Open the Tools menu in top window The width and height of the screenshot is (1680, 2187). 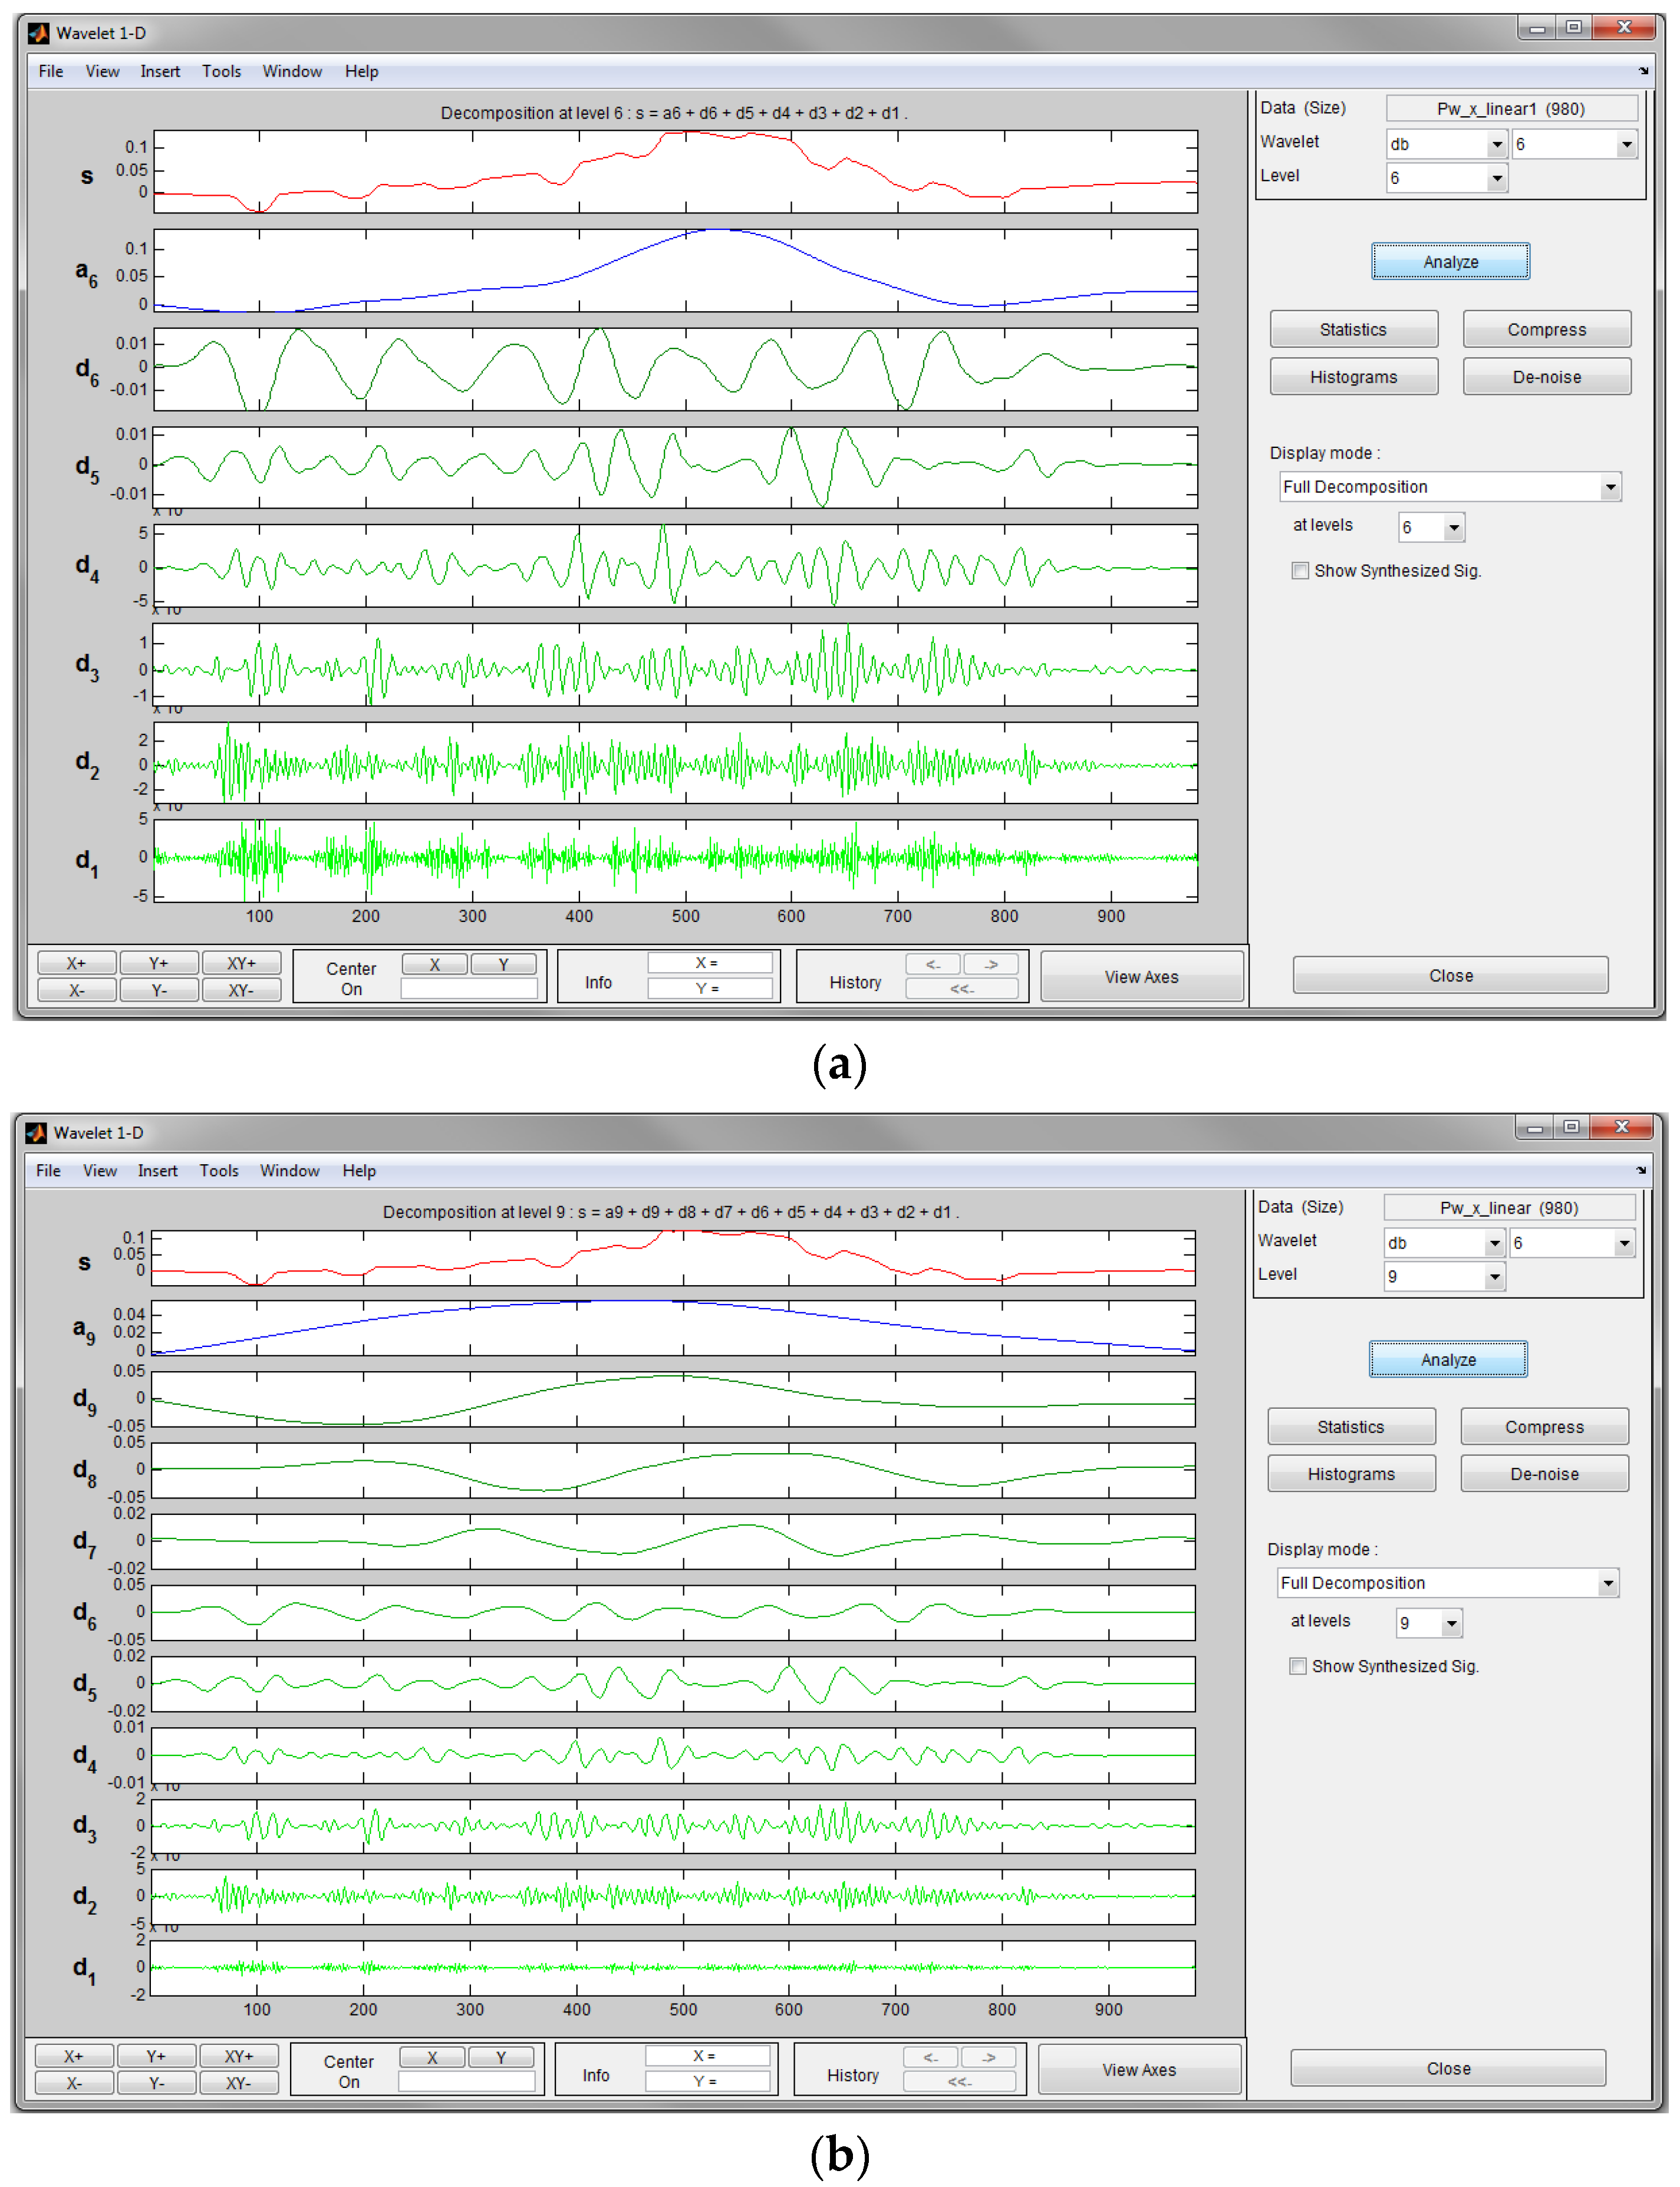(221, 71)
